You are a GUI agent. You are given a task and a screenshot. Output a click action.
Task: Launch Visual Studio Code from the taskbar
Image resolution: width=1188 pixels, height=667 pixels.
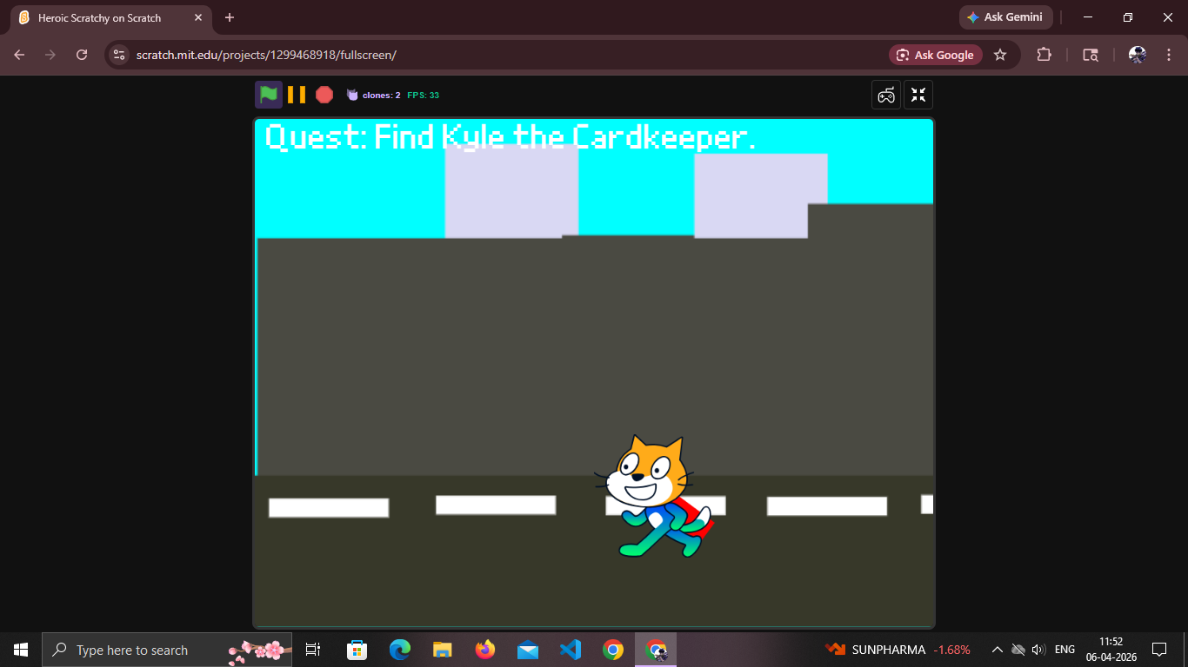pos(571,650)
